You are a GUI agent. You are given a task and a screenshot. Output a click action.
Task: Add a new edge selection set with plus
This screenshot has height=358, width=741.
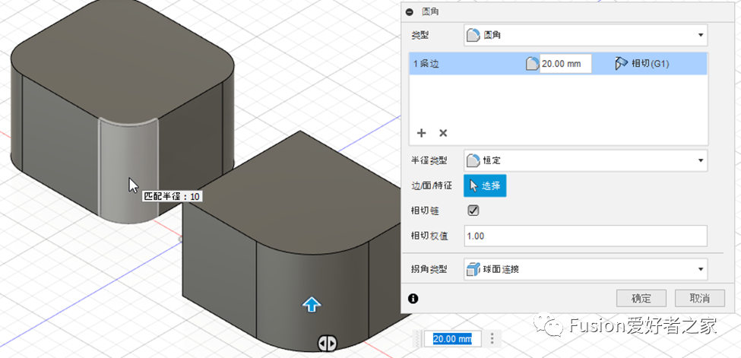[421, 133]
